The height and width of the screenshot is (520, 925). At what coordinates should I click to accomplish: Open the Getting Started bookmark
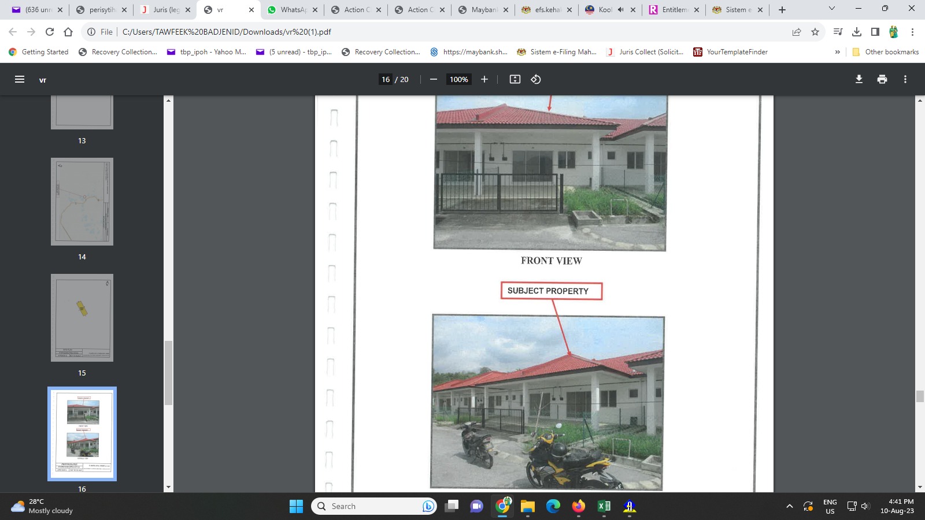[x=39, y=52]
